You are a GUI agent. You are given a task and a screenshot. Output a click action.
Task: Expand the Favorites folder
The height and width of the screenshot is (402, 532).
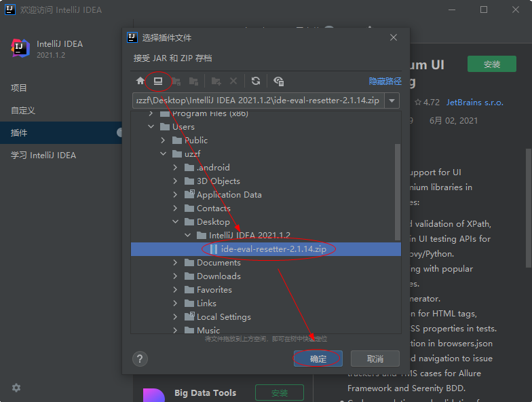[175, 289]
